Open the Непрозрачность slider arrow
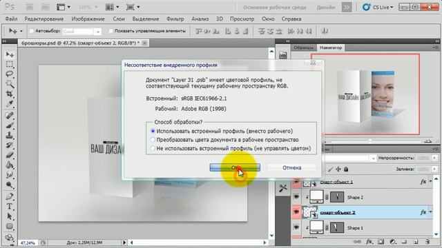 point(434,158)
